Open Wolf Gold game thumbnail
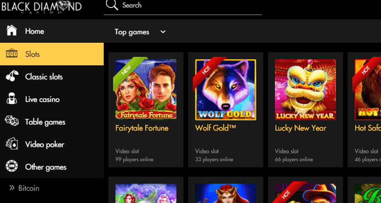The width and height of the screenshot is (381, 203). [x=226, y=90]
